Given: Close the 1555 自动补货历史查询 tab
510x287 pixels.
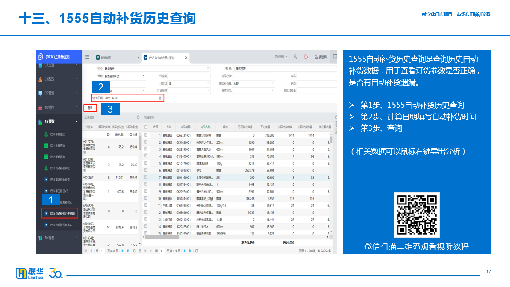Looking at the screenshot, I should click(x=186, y=58).
